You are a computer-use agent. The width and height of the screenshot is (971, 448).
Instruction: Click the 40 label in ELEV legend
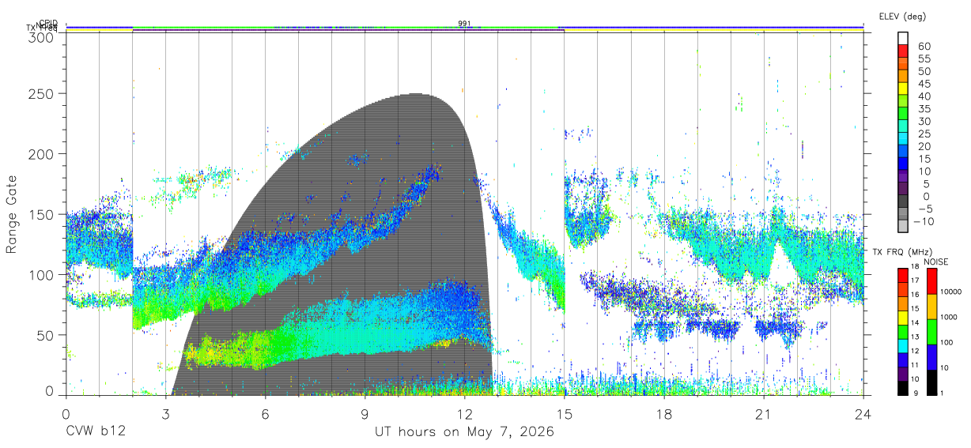point(923,96)
